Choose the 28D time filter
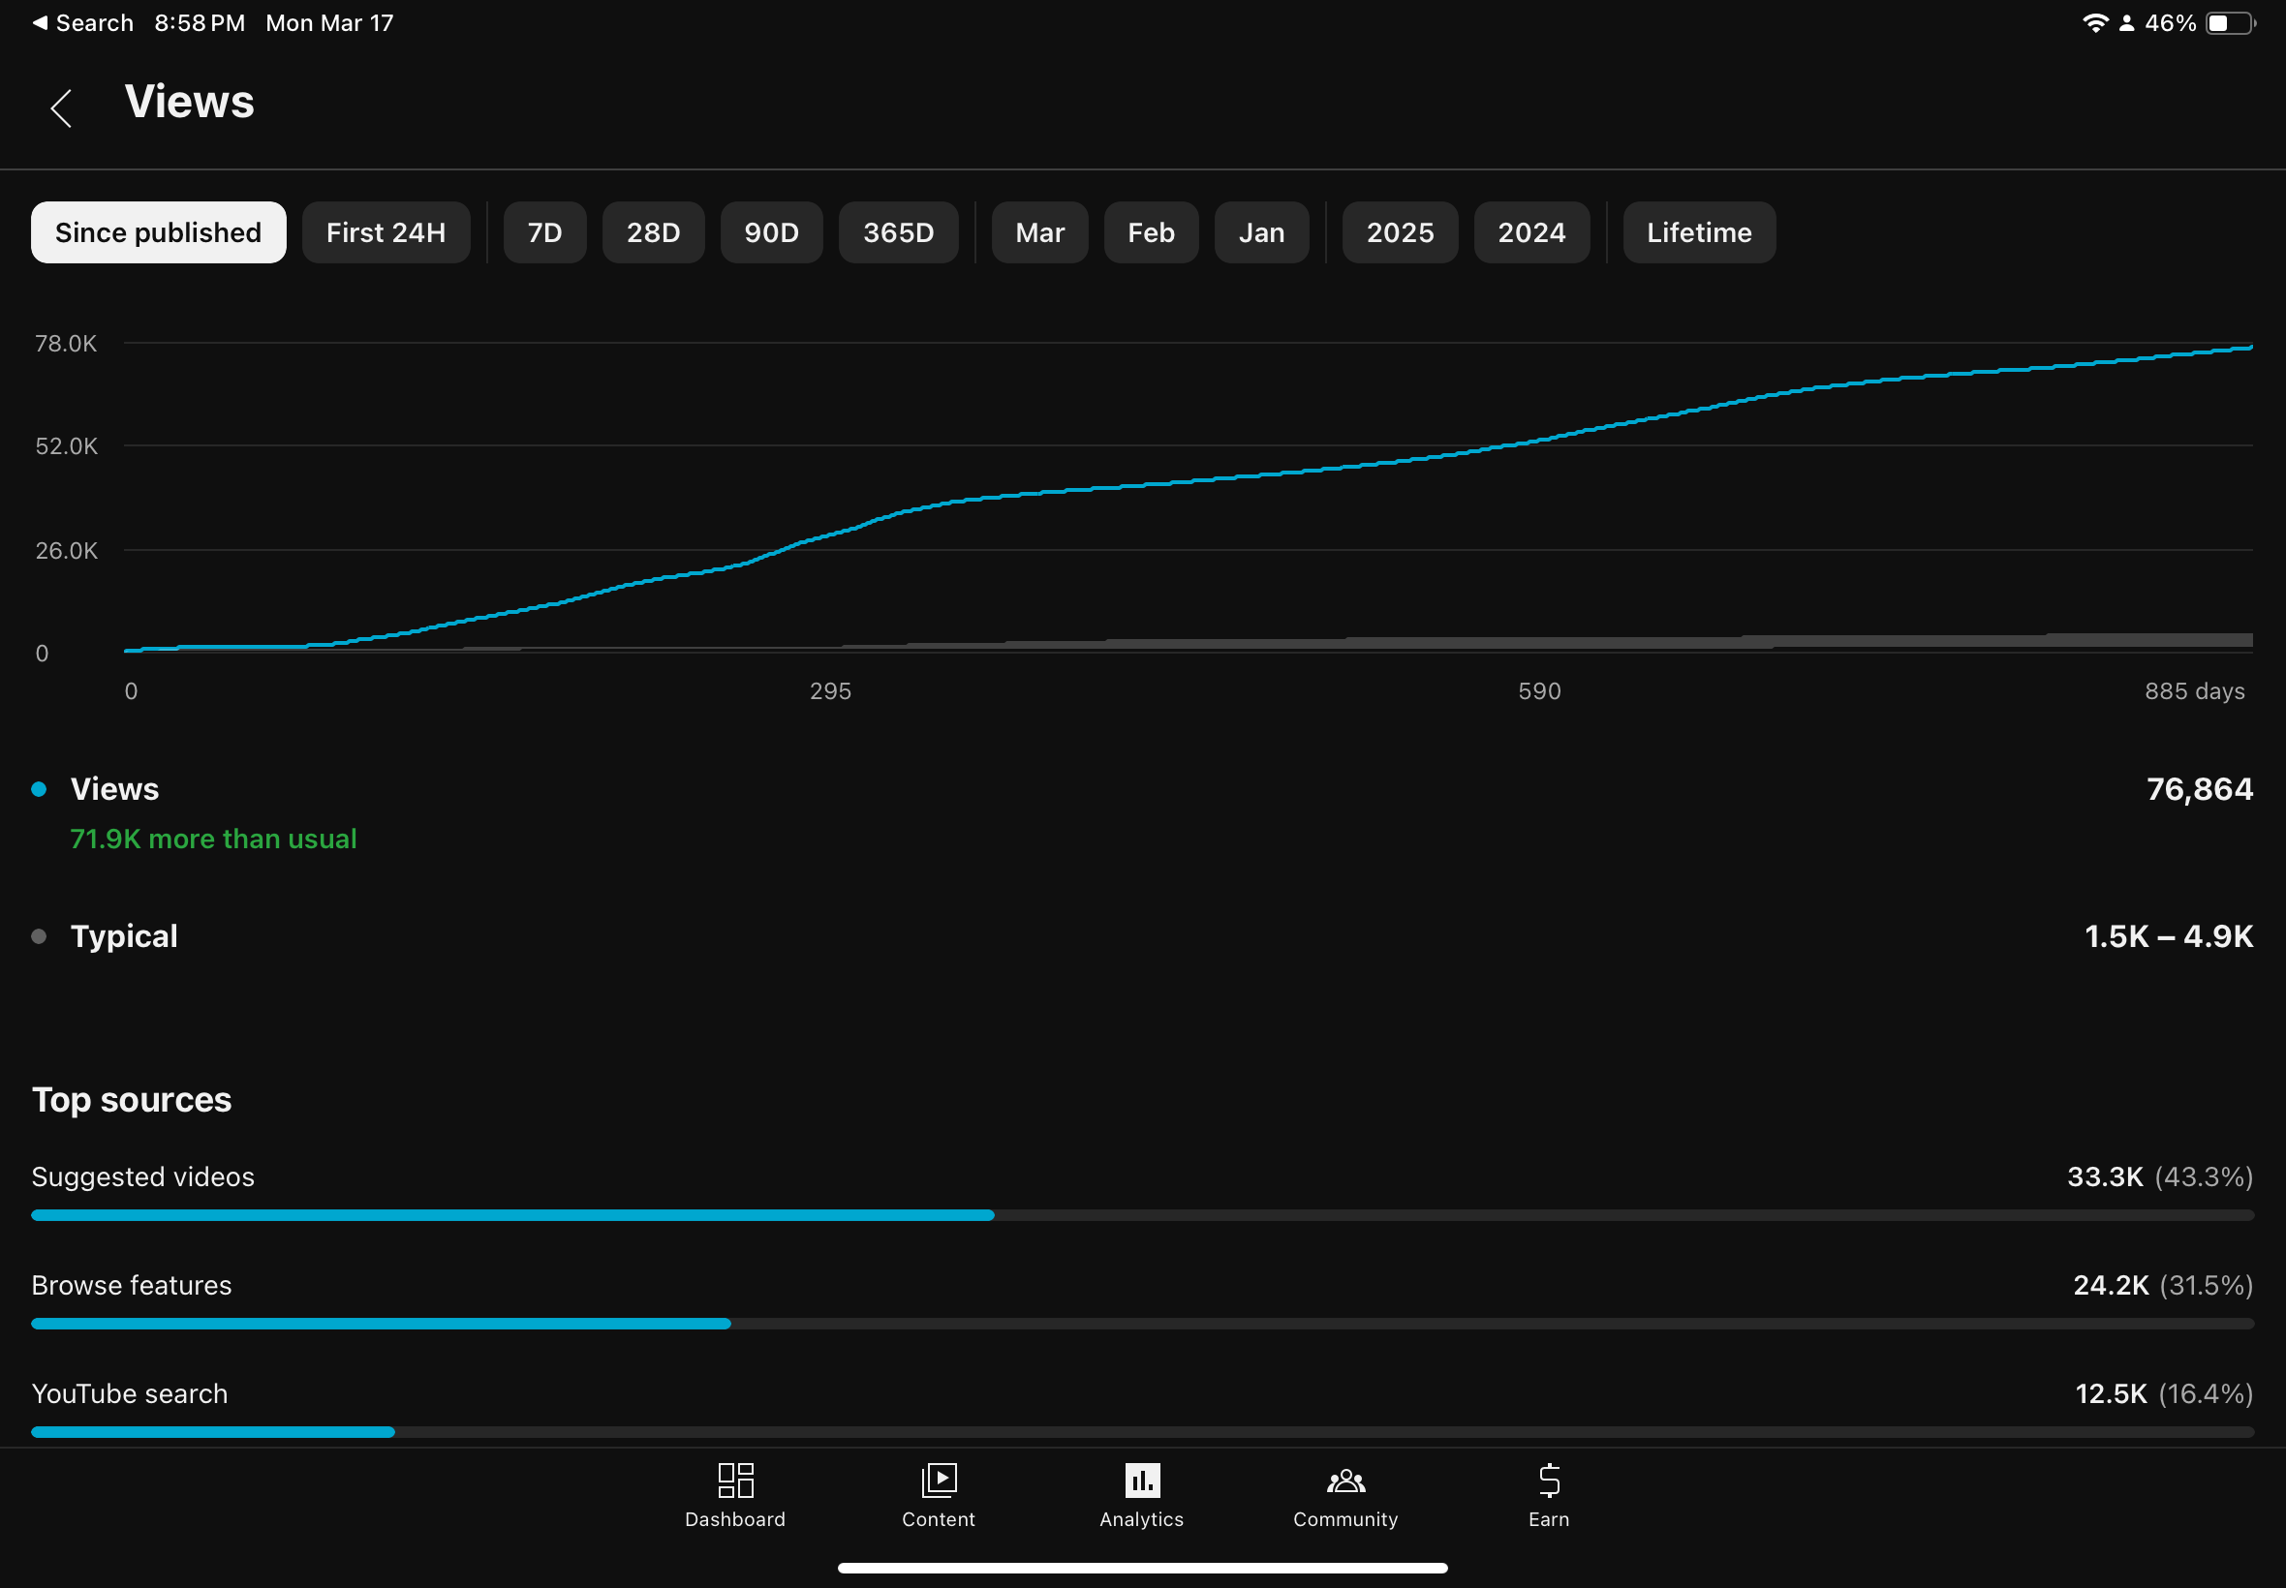The width and height of the screenshot is (2286, 1588). point(653,232)
